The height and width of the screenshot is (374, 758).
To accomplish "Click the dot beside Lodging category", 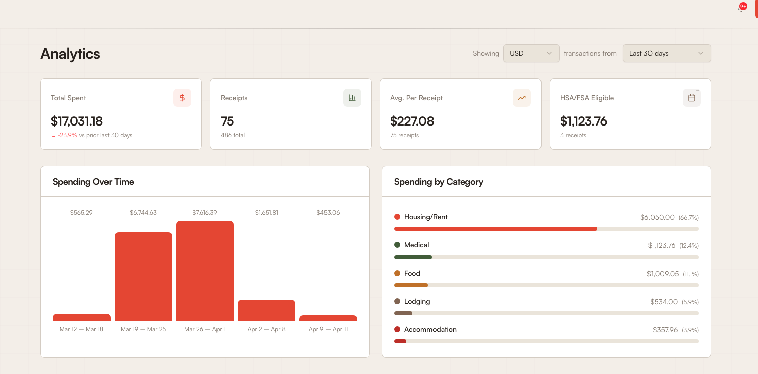I will click(398, 301).
